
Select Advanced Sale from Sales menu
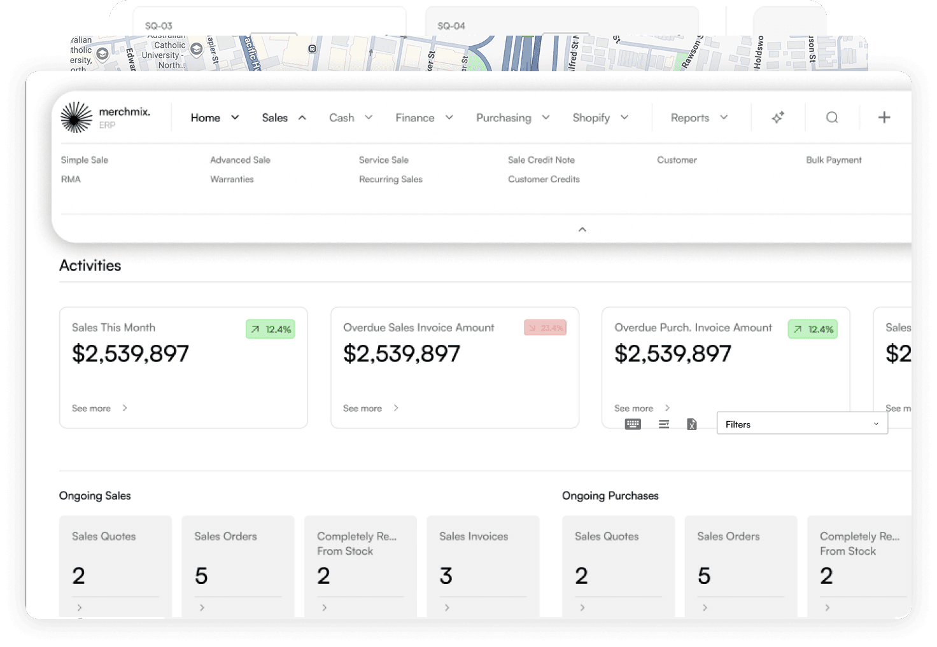[240, 160]
